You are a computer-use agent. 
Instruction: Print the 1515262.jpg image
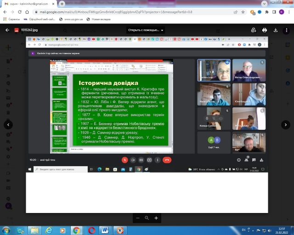coord(265,30)
